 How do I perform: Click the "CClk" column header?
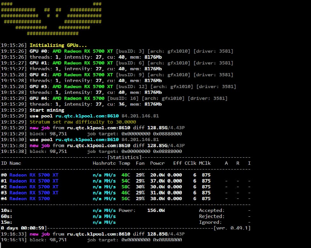[x=190, y=163]
